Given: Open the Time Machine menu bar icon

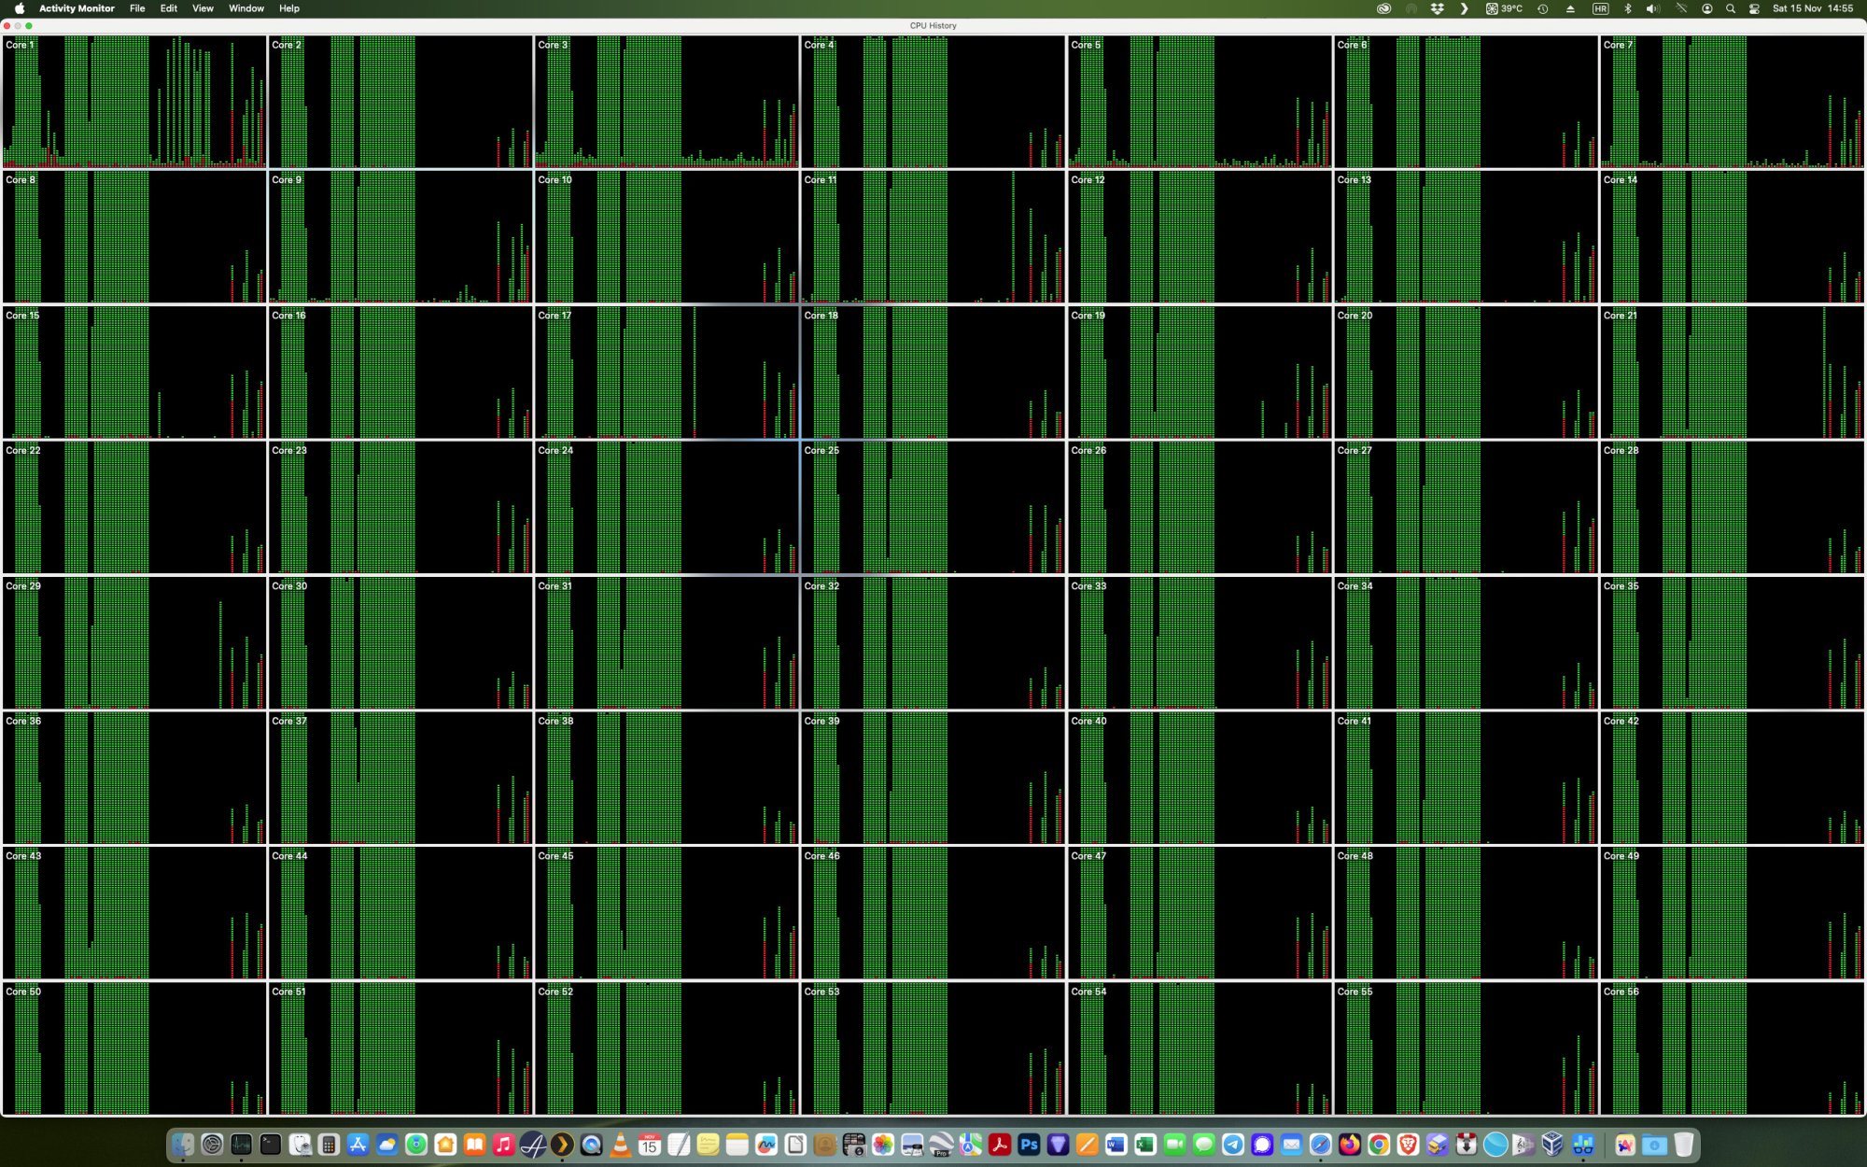Looking at the screenshot, I should (1543, 8).
